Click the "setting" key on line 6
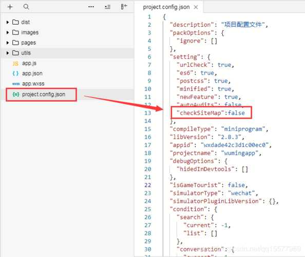The image size is (305, 257). [x=185, y=57]
